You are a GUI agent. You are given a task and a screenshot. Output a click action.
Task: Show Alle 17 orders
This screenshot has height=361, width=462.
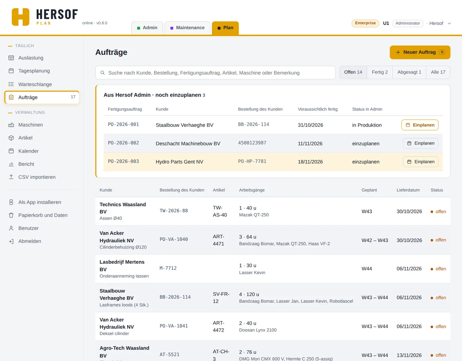[438, 72]
